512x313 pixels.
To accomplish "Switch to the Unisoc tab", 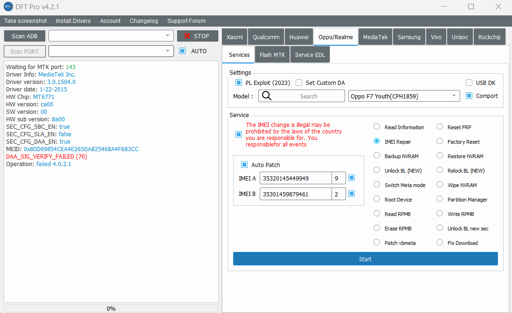I will pos(460,37).
